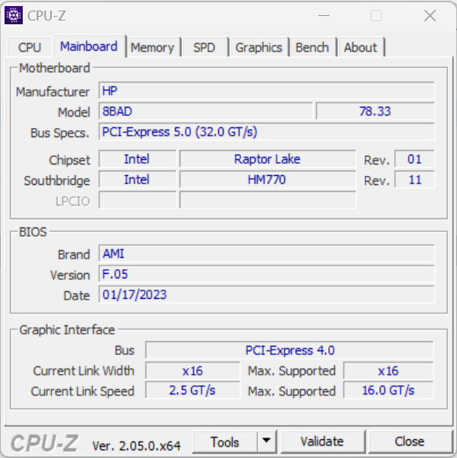The image size is (457, 458).
Task: Click the BIOS Date field
Action: click(x=267, y=295)
